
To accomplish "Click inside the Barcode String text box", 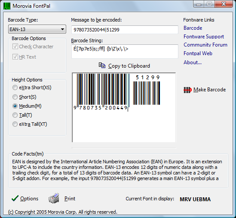I will [x=125, y=51].
